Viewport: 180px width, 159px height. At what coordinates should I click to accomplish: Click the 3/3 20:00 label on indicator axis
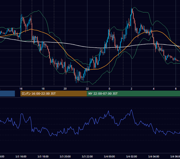click(65, 157)
